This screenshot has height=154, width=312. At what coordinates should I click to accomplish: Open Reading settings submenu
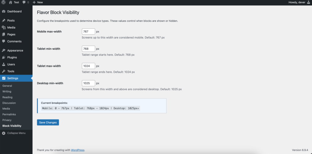pos(7,97)
